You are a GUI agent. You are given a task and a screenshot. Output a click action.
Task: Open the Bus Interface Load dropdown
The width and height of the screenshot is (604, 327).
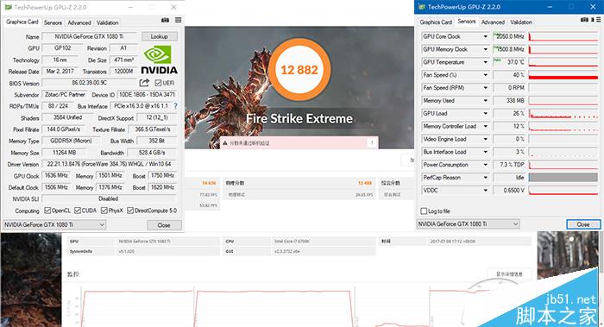pyautogui.click(x=485, y=152)
